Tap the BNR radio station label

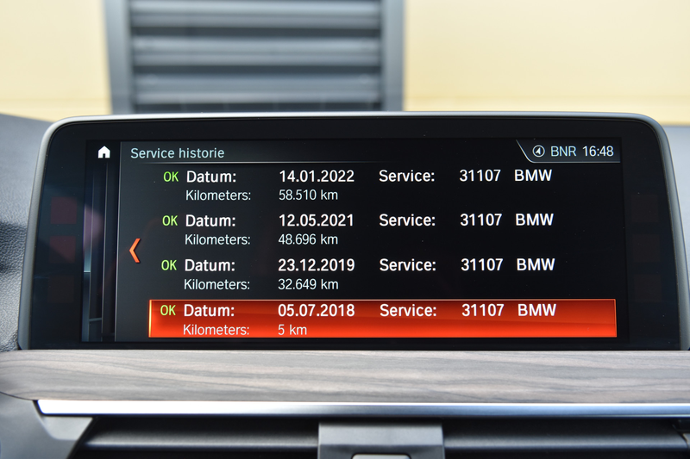coord(563,152)
